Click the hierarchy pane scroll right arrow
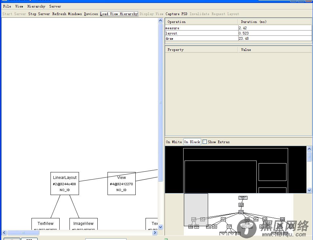Image resolution: width=313 pixels, height=240 pixels. (x=155, y=232)
